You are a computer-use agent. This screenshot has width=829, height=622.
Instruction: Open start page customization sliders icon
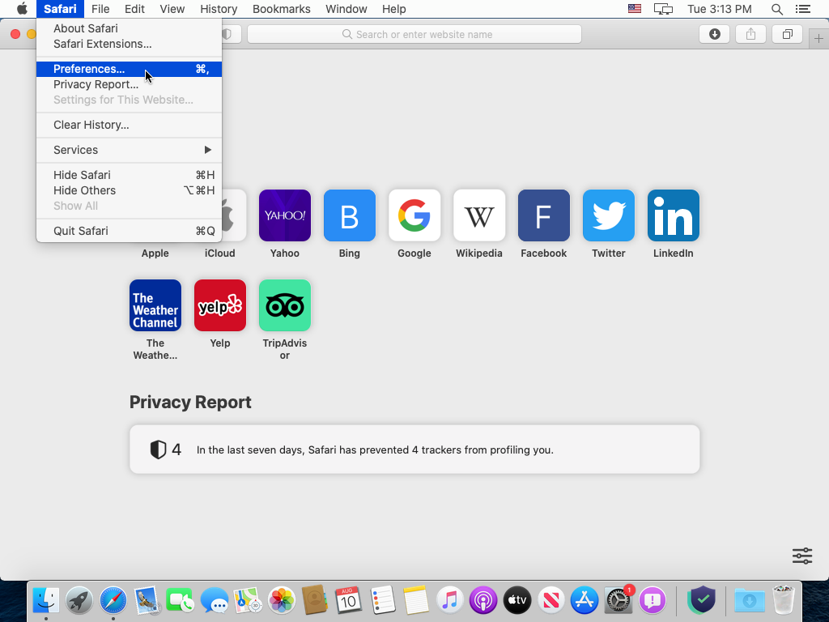pyautogui.click(x=802, y=556)
